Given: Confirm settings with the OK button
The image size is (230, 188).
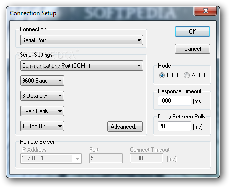Looking at the screenshot, I should tap(192, 32).
